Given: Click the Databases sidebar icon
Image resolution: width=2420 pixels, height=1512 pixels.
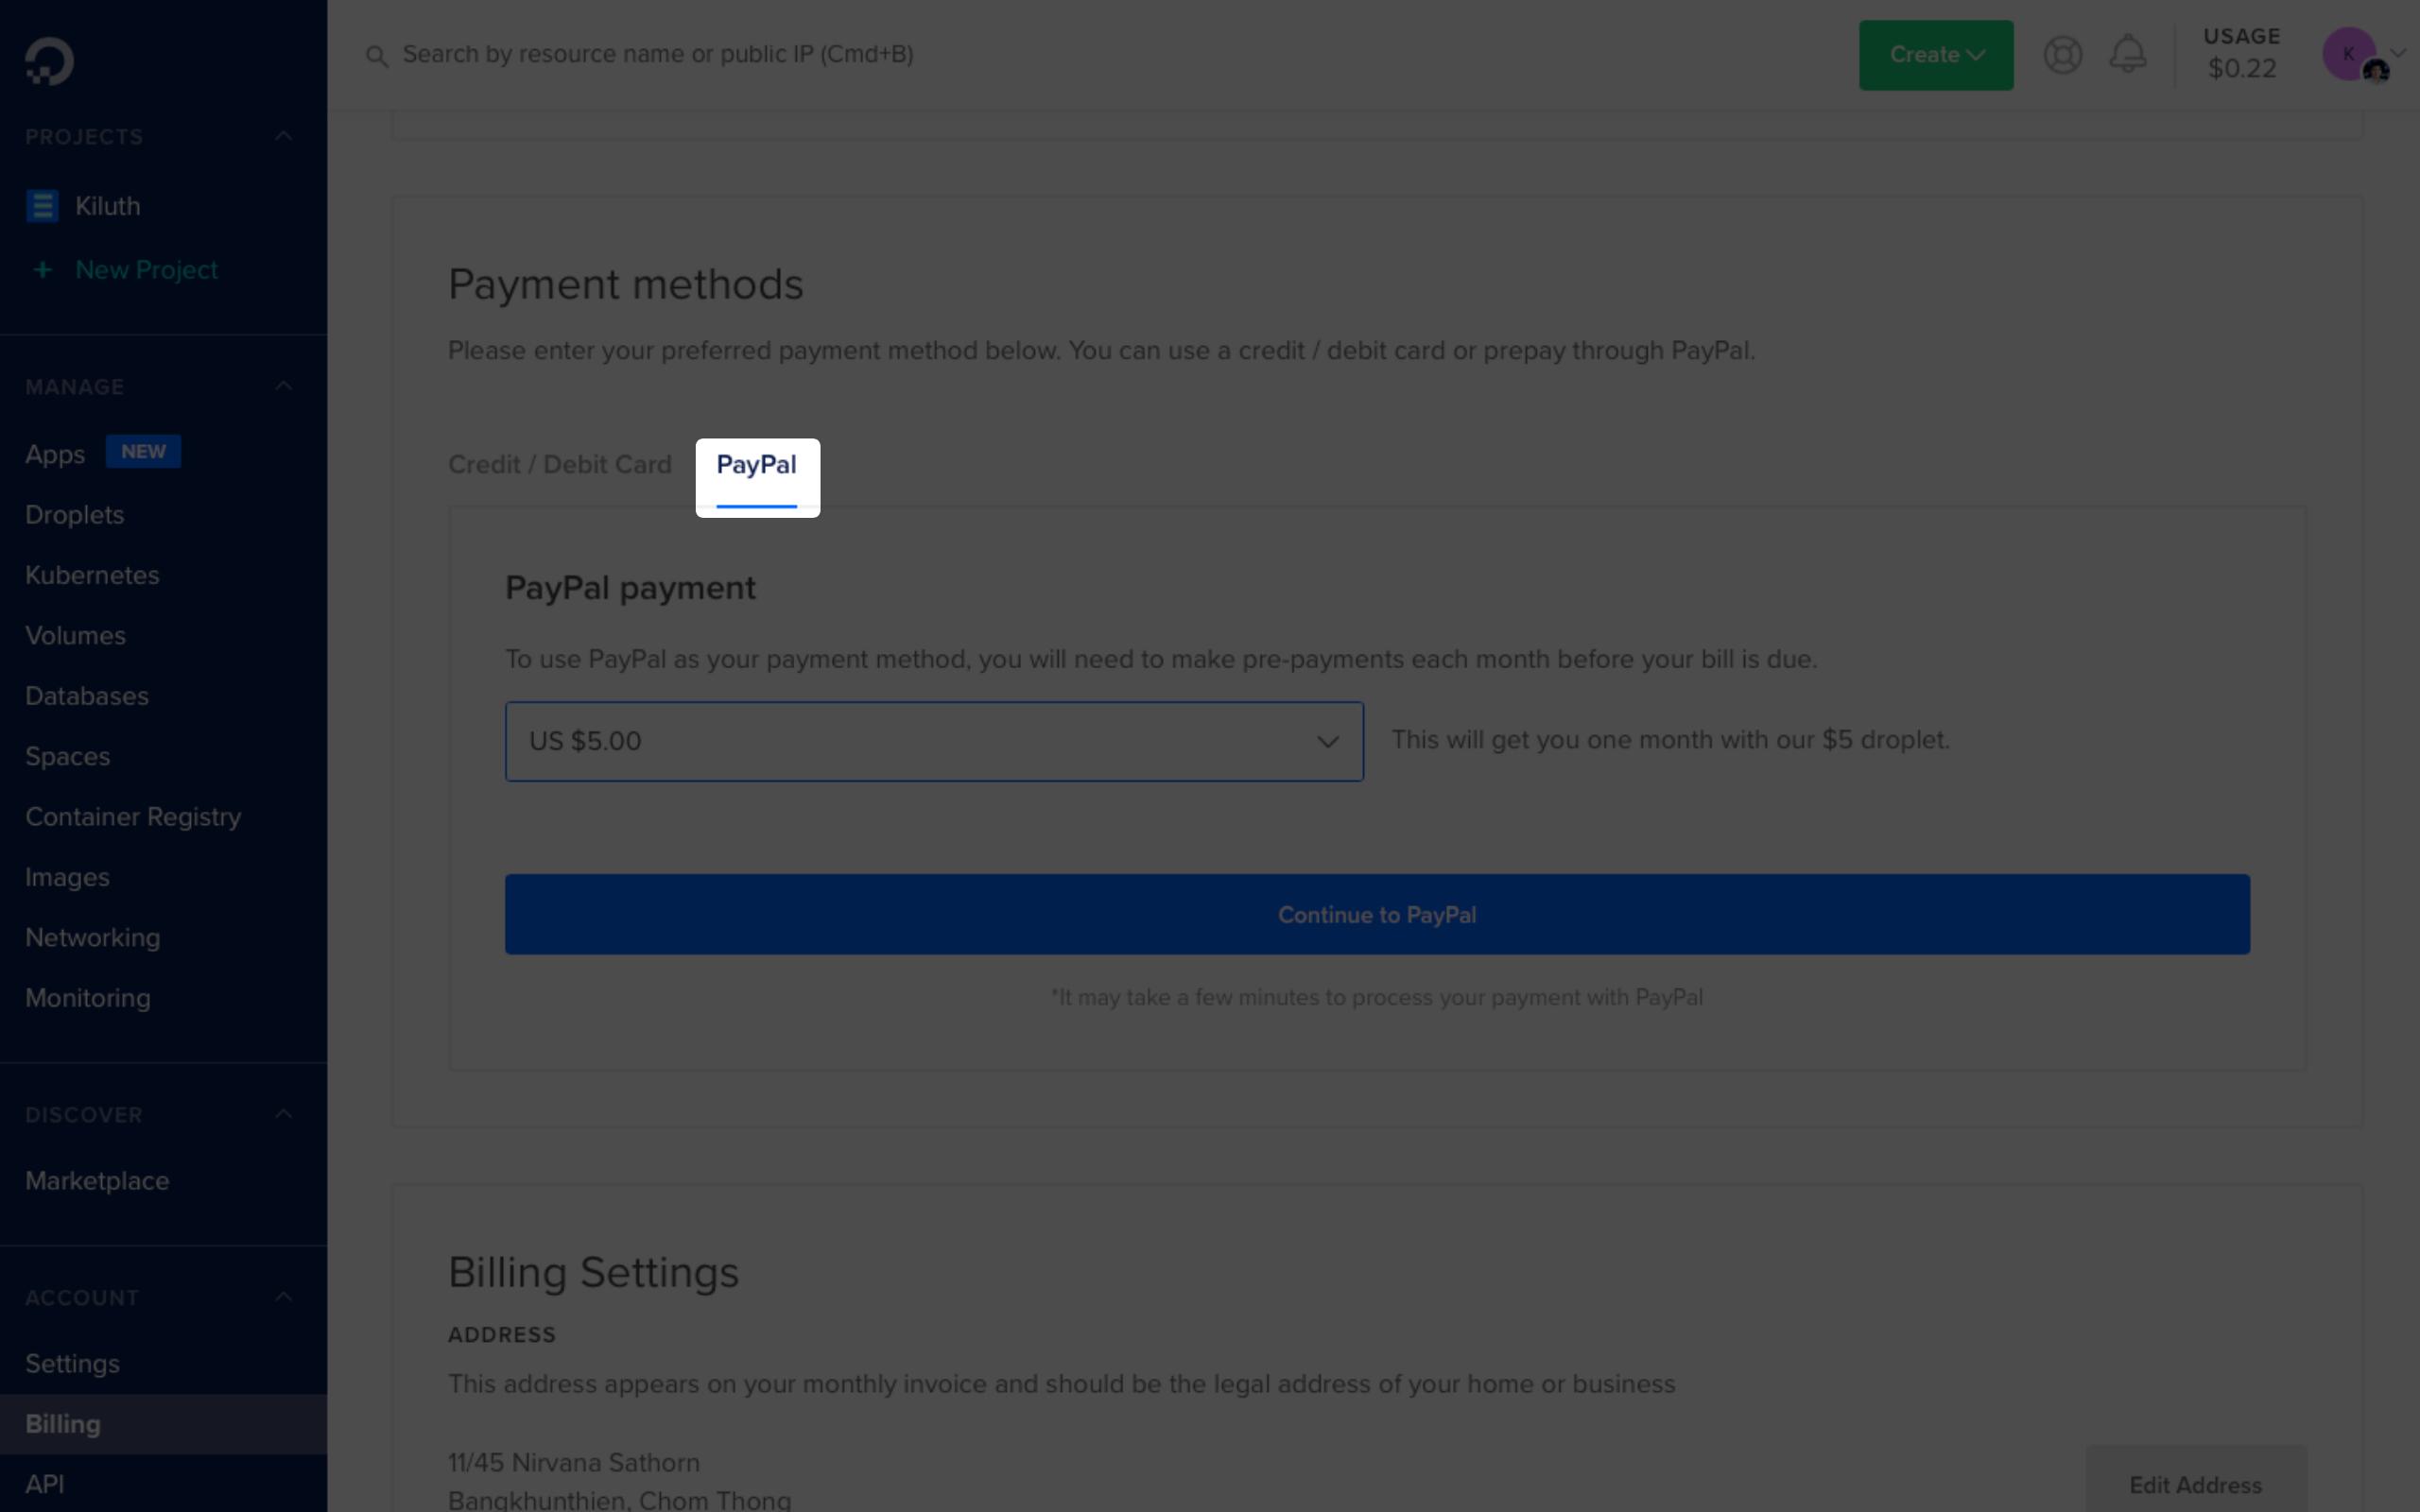Looking at the screenshot, I should (87, 695).
